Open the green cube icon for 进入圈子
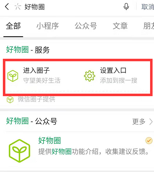Image resolution: width=154 pixels, height=172 pixels. point(13,76)
